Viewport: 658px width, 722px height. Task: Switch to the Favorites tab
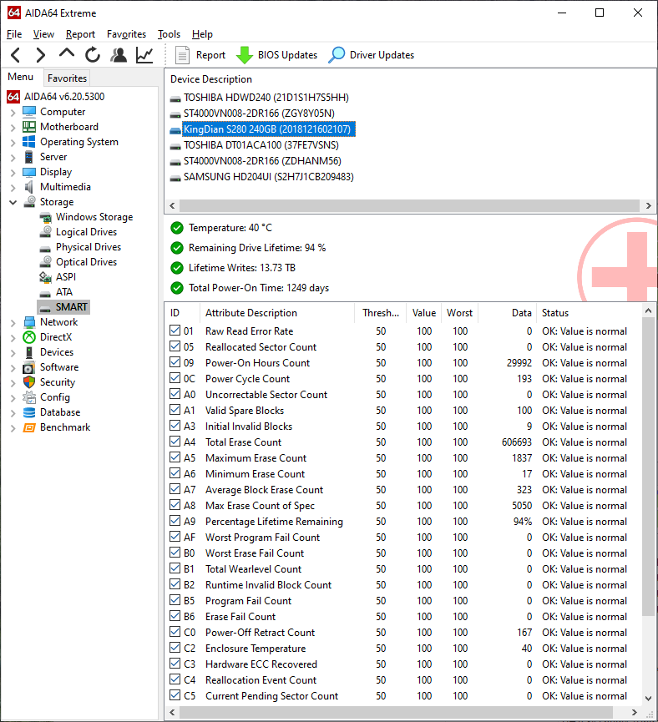point(68,78)
